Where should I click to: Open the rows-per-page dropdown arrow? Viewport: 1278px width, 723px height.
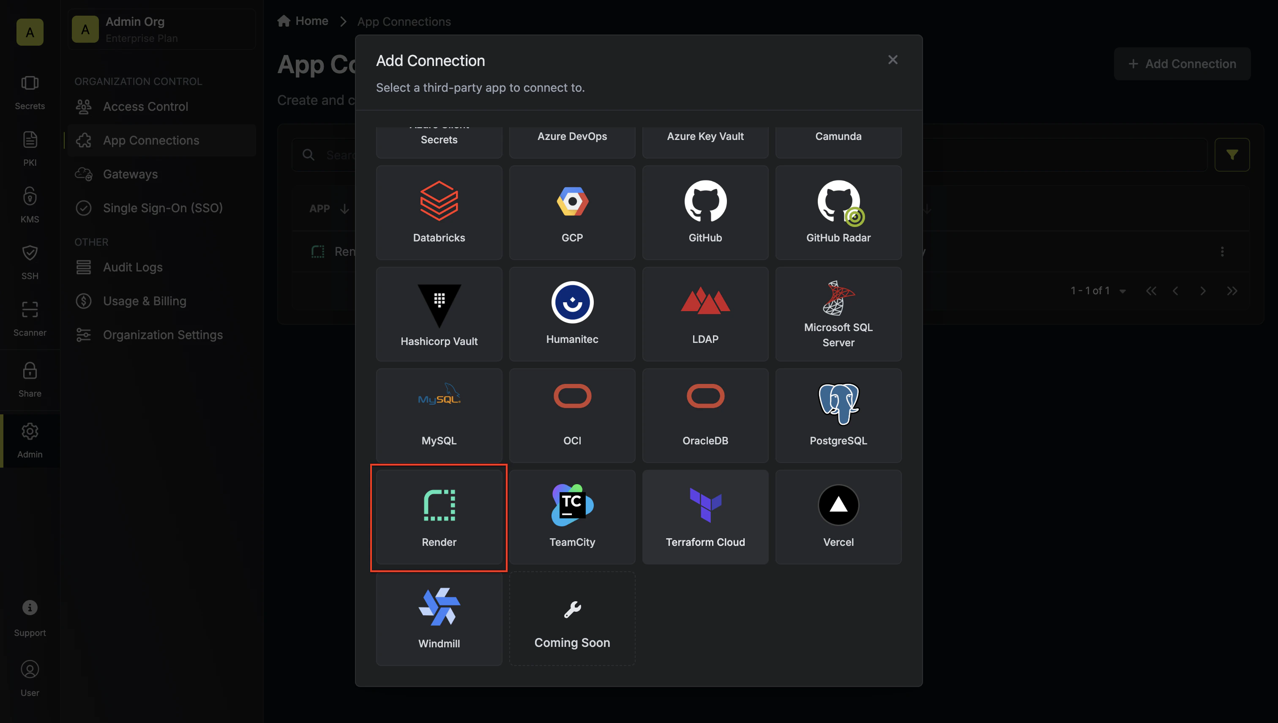tap(1122, 291)
